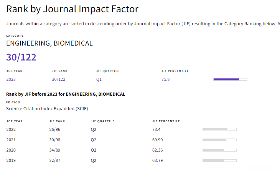Select the 26/96 rank for 2022
Viewport: 280px width, 173px height.
55,129
